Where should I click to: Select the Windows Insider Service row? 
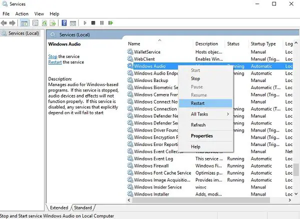point(210,187)
